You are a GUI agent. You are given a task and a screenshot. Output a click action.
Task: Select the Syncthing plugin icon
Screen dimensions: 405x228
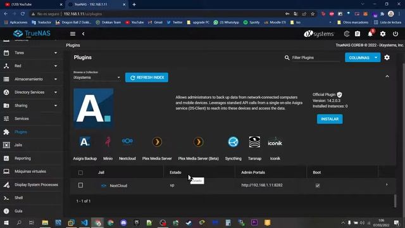[x=233, y=142]
